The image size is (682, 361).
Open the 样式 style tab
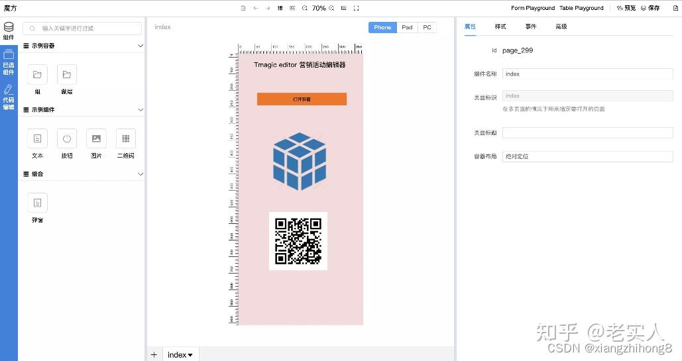pos(500,26)
